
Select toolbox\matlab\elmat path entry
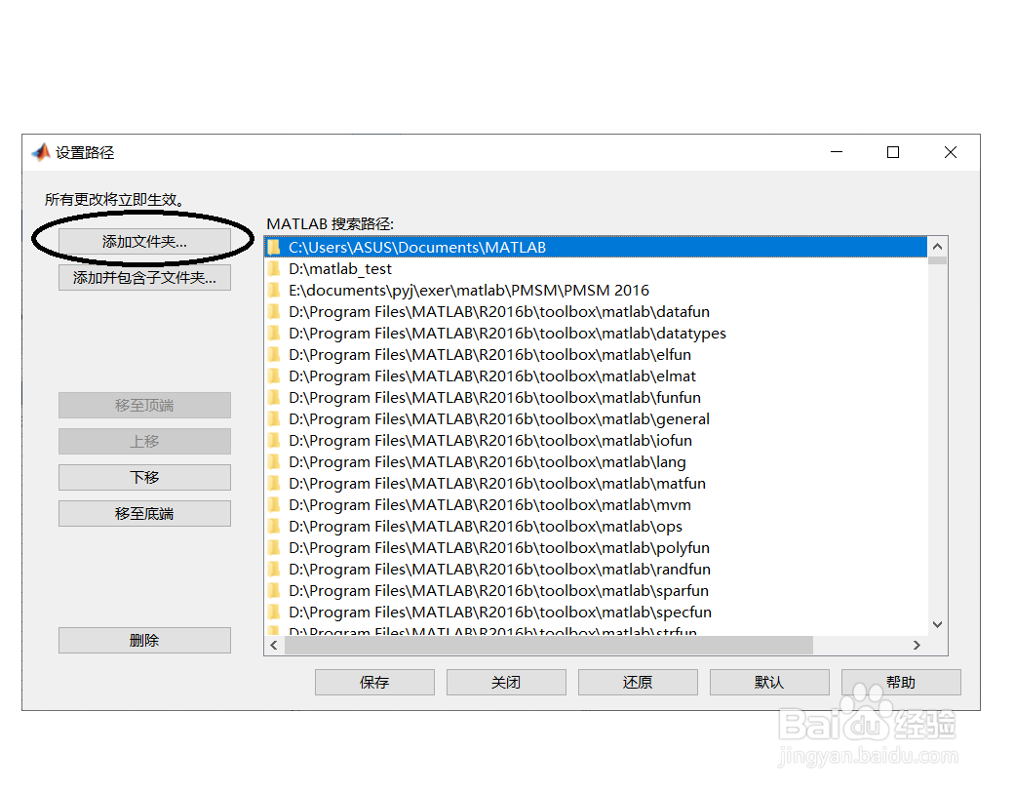pos(596,376)
